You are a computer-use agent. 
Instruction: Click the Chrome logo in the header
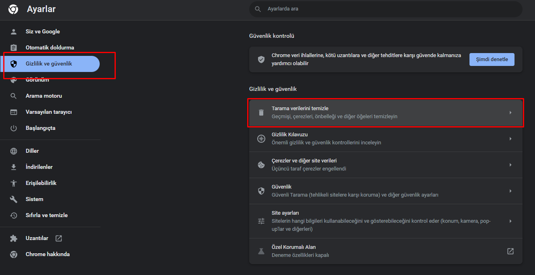(13, 9)
